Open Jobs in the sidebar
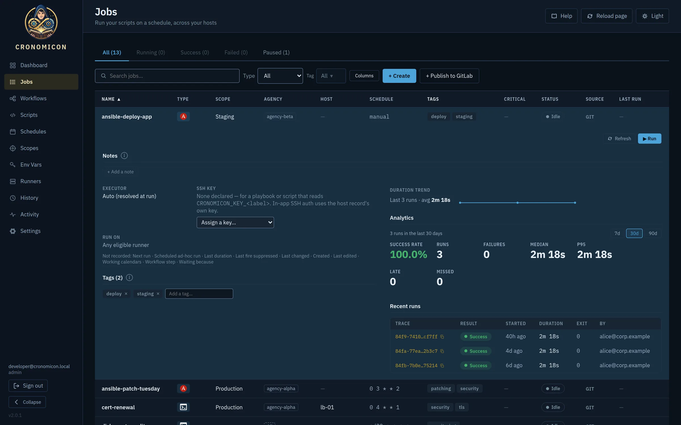681x425 pixels. 41,82
